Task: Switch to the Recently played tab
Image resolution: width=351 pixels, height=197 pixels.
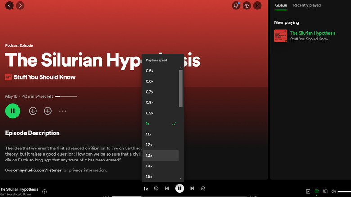Action: tap(307, 5)
